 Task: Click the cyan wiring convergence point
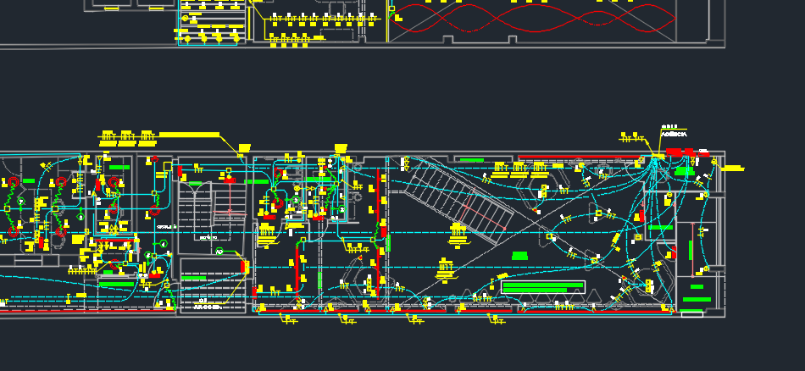(x=655, y=160)
